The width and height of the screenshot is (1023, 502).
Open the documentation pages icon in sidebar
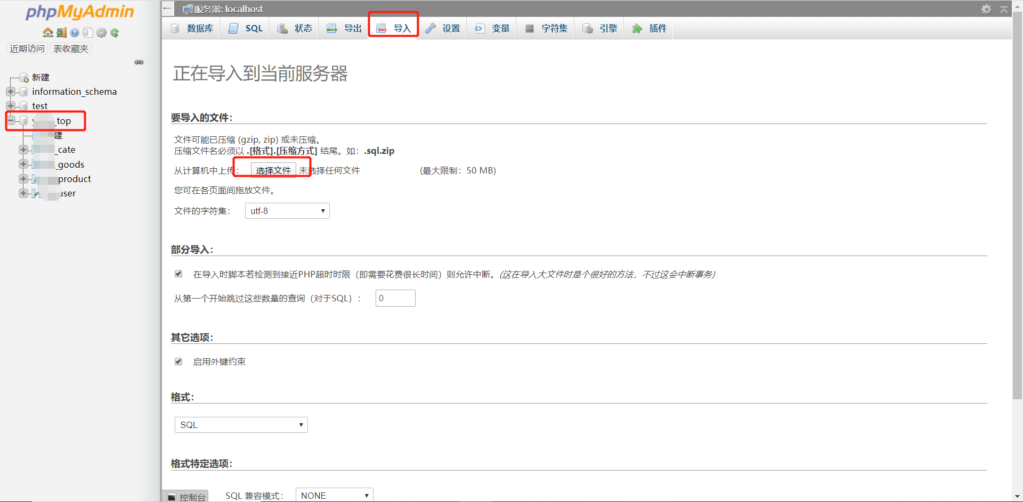point(88,32)
